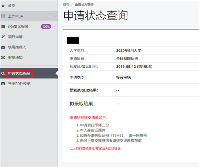Image resolution: width=199 pixels, height=167 pixels.
Task: Click 申请状态查询 in the breadcrumb trail
Action: pyautogui.click(x=84, y=4)
